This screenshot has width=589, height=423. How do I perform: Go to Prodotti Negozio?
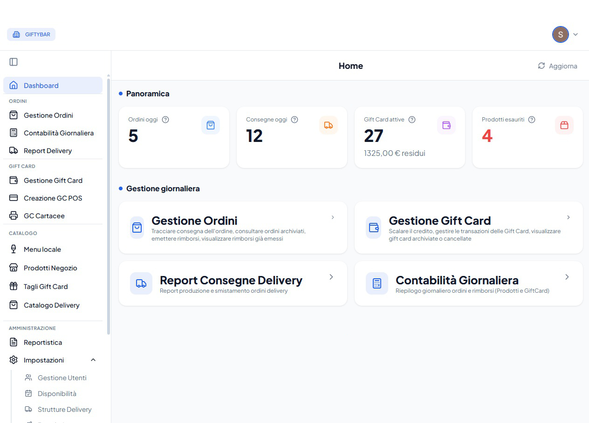click(x=53, y=268)
